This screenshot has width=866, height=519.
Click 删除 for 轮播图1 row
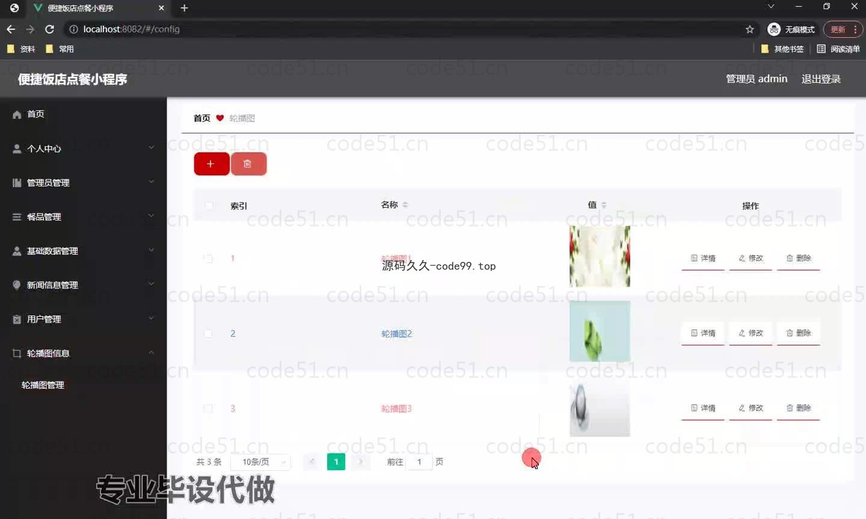point(799,258)
